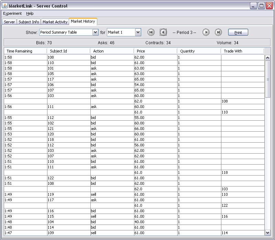Click the Action column header

point(112,51)
